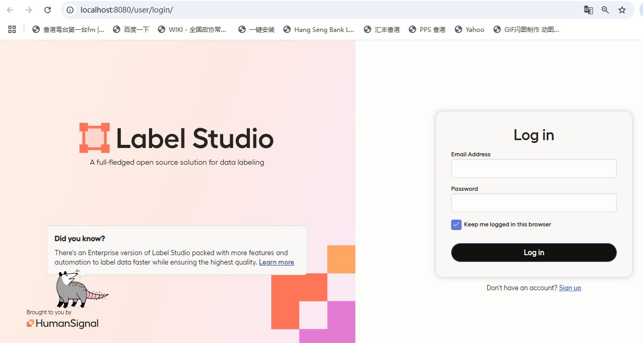Click the browser forward arrow
The height and width of the screenshot is (343, 643).
[x=29, y=10]
